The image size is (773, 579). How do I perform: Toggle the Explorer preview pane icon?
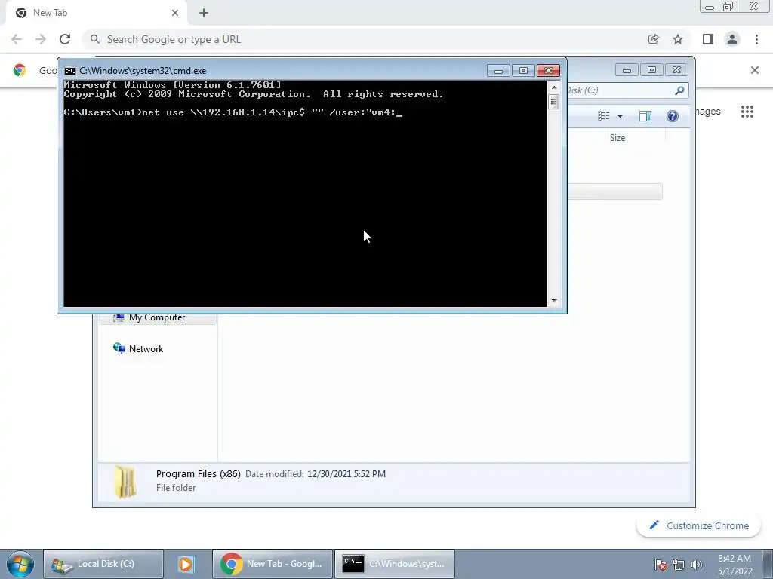tap(645, 115)
